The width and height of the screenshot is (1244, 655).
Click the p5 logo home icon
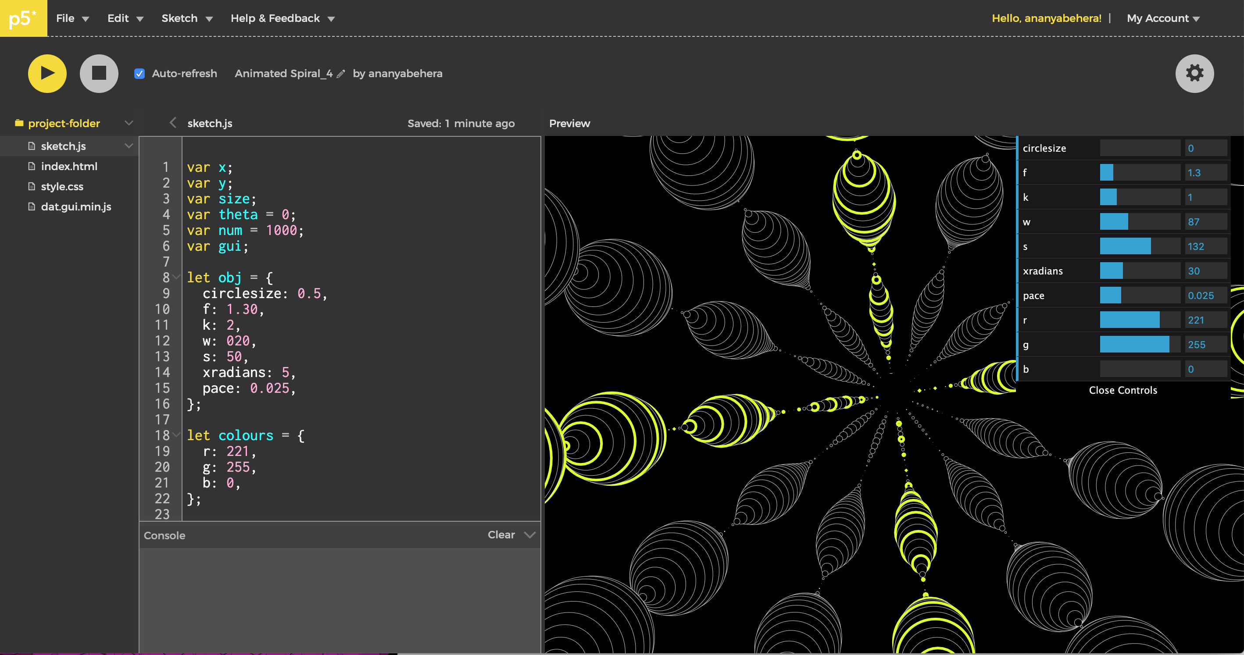(x=23, y=18)
